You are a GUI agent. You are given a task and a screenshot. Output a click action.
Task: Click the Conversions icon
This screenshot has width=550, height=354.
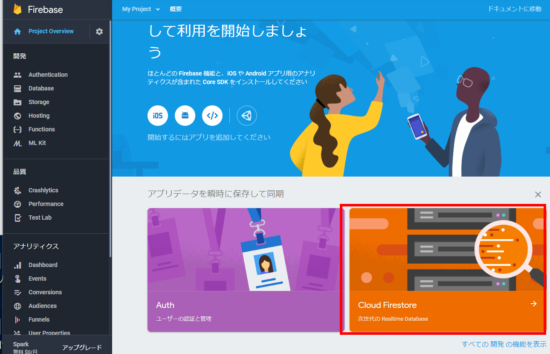(x=17, y=292)
